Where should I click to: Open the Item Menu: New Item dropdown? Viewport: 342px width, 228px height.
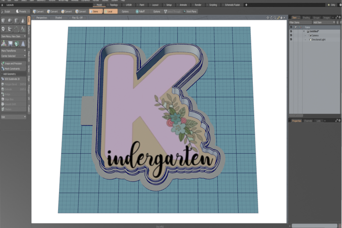click(13, 36)
